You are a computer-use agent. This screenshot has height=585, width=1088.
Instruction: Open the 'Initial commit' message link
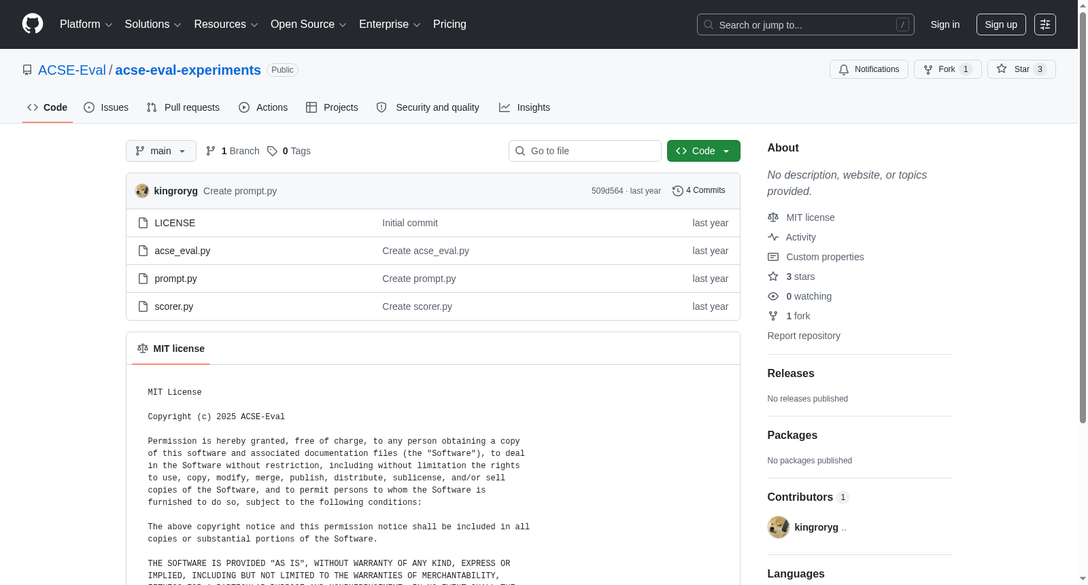coord(410,223)
